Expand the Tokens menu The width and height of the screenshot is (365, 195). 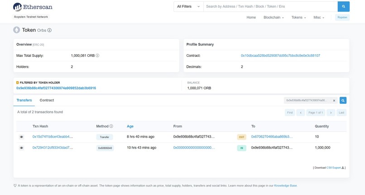(299, 18)
